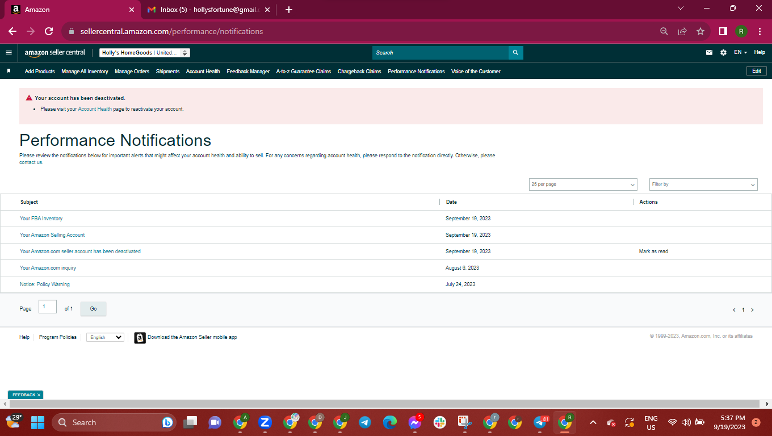Open Messenger from the taskbar

click(415, 422)
